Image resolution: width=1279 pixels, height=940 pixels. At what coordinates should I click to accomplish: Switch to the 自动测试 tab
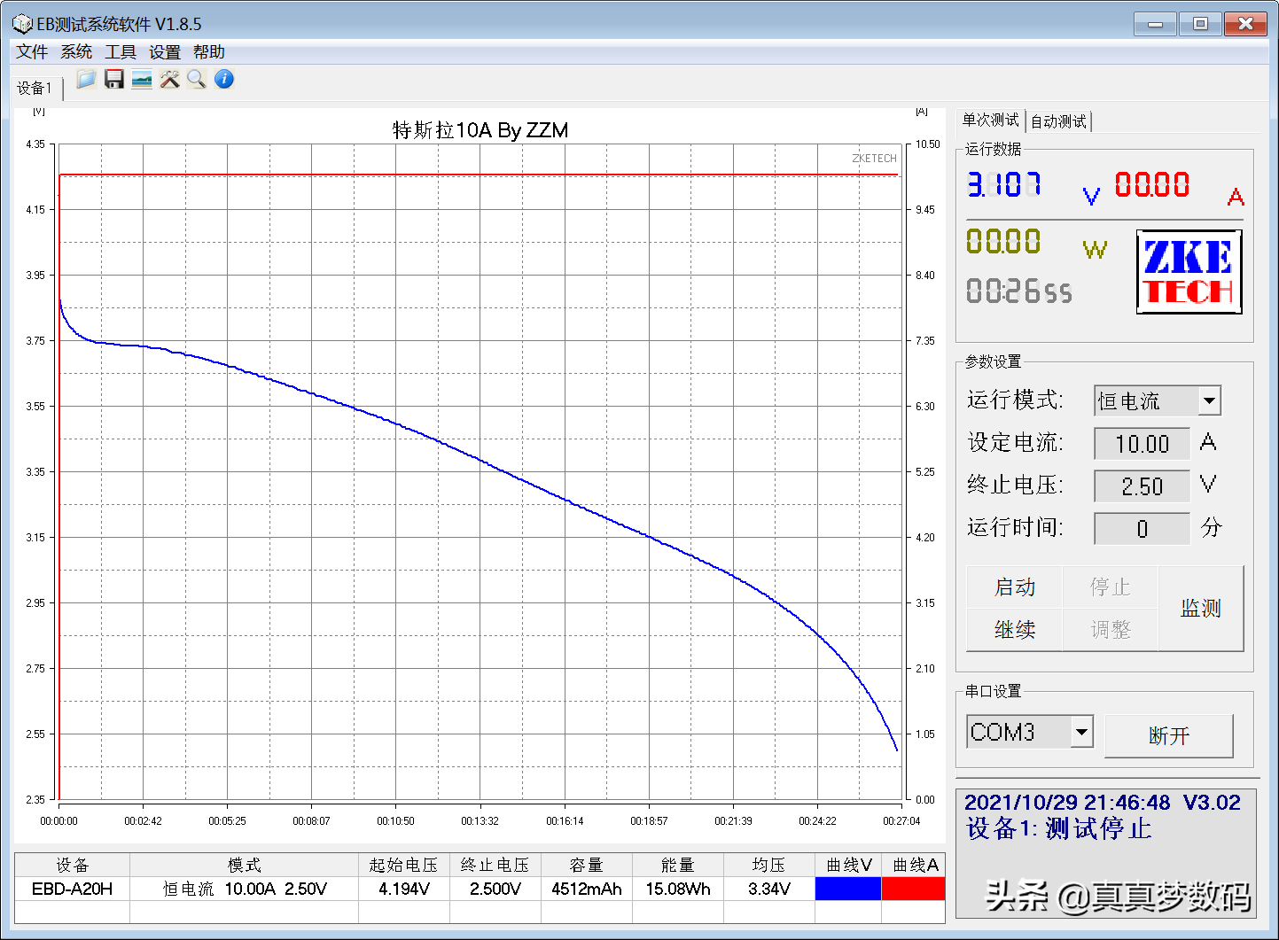pos(1058,121)
